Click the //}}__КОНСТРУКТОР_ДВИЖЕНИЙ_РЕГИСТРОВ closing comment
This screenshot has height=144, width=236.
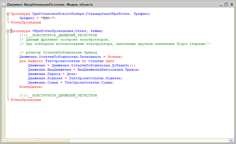pyautogui.click(x=58, y=95)
